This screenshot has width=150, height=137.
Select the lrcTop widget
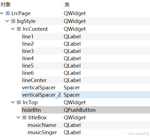(30, 102)
